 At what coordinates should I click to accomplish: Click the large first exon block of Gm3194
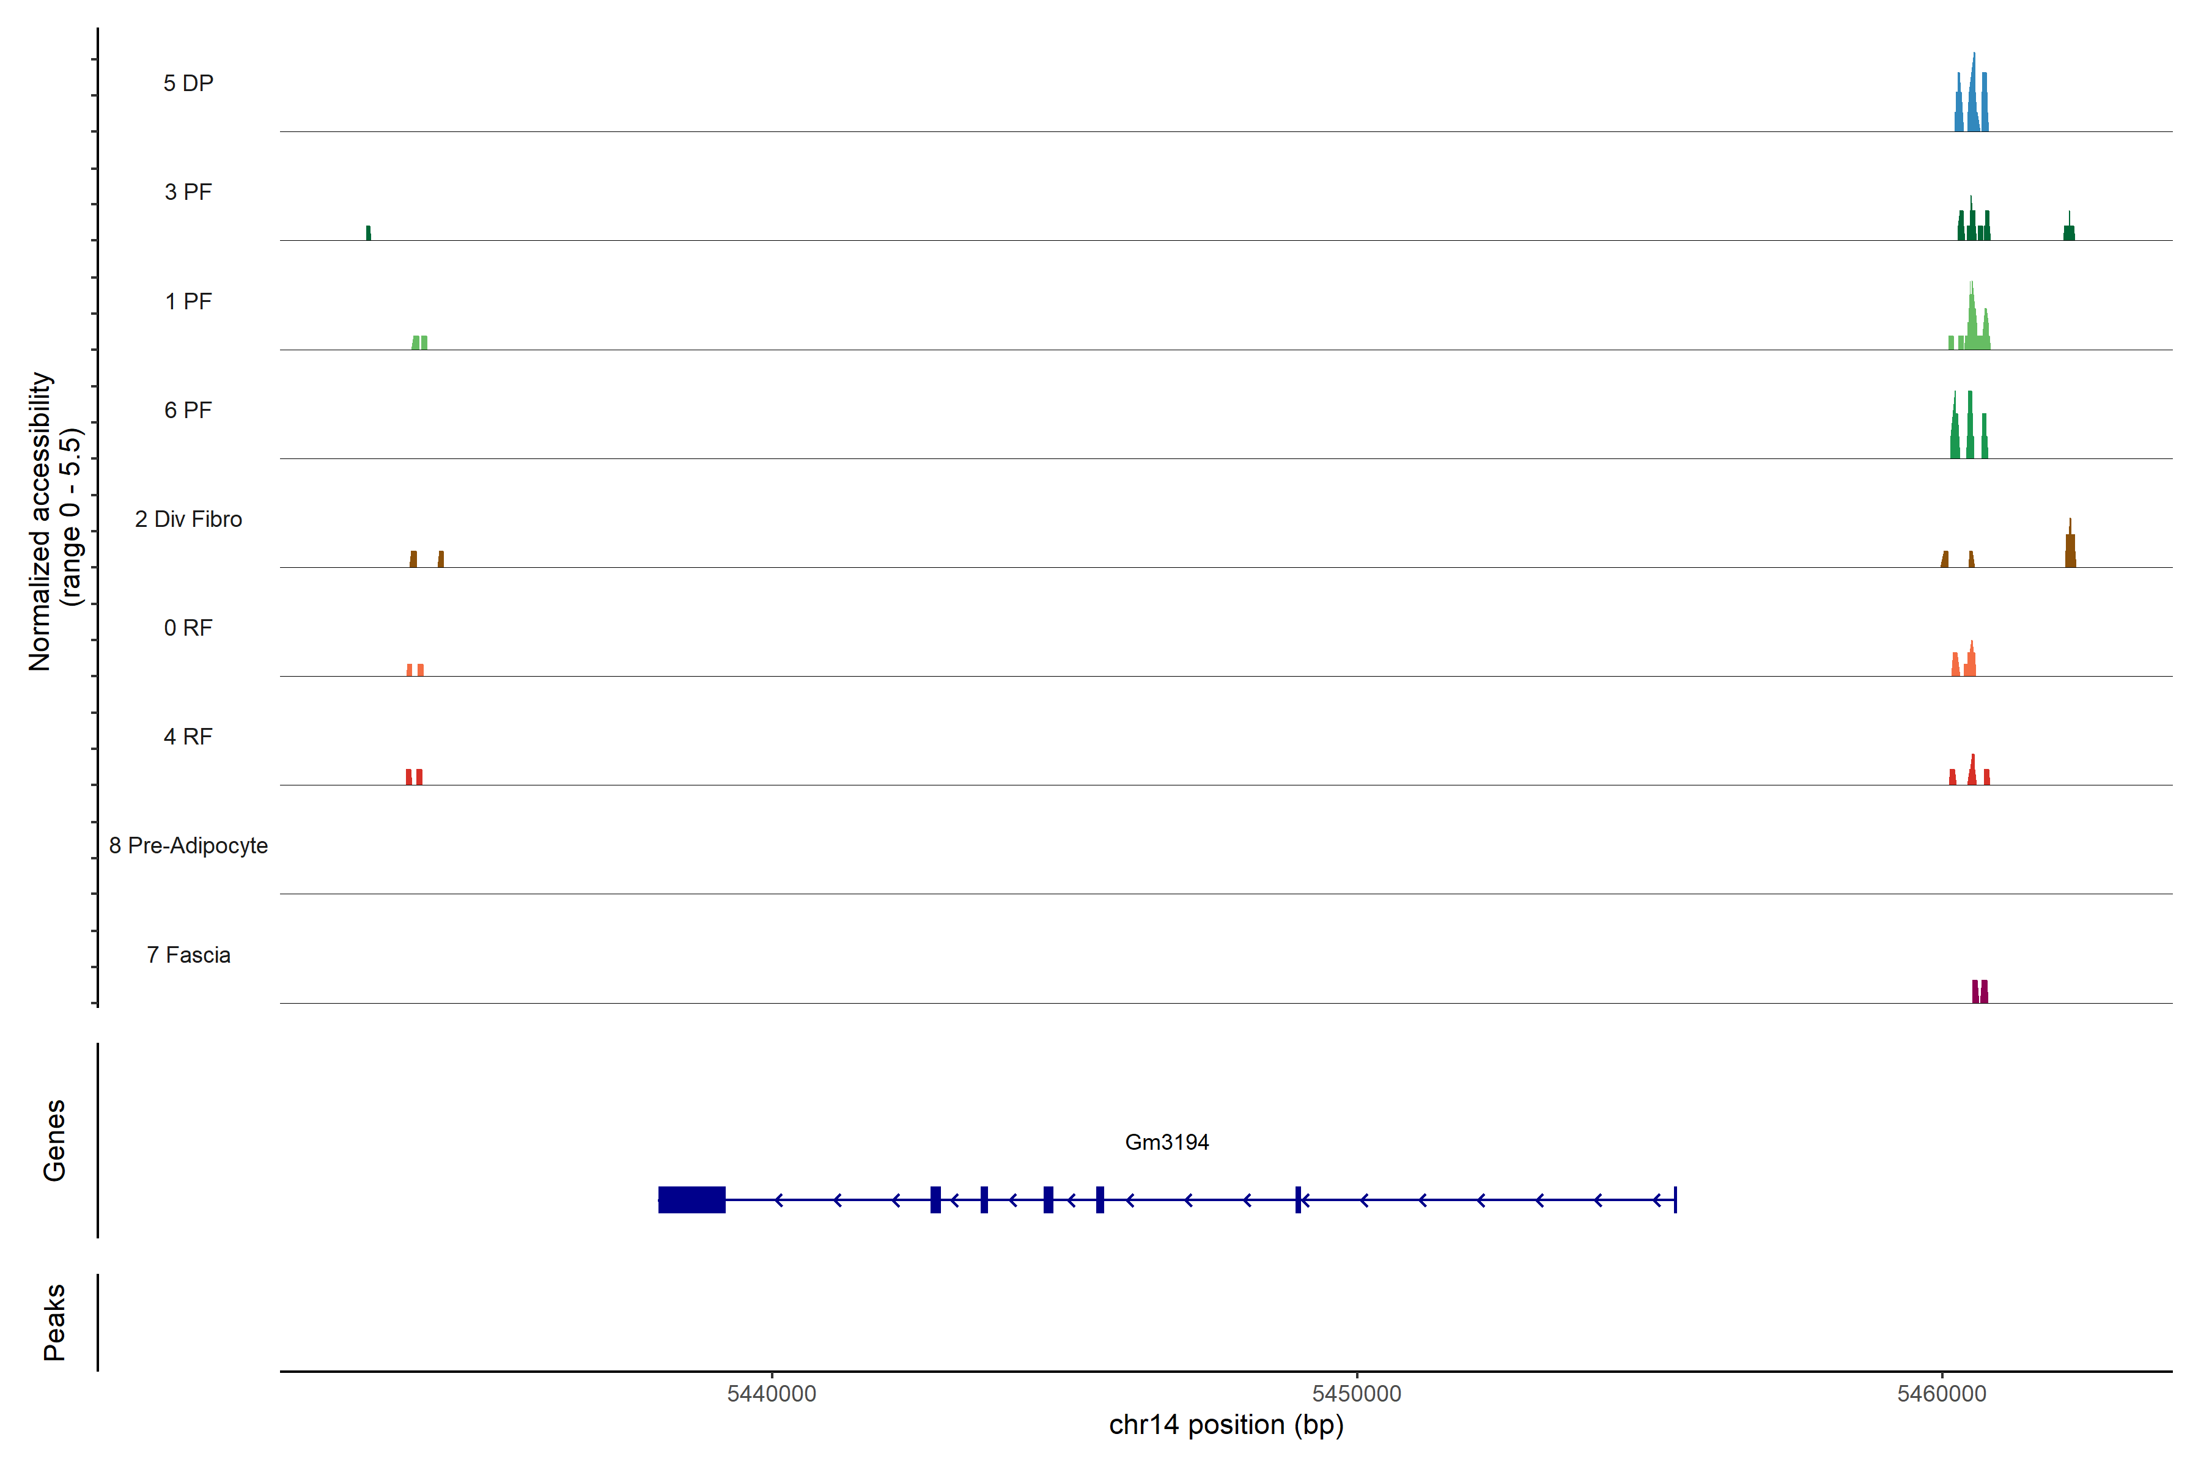[x=691, y=1199]
